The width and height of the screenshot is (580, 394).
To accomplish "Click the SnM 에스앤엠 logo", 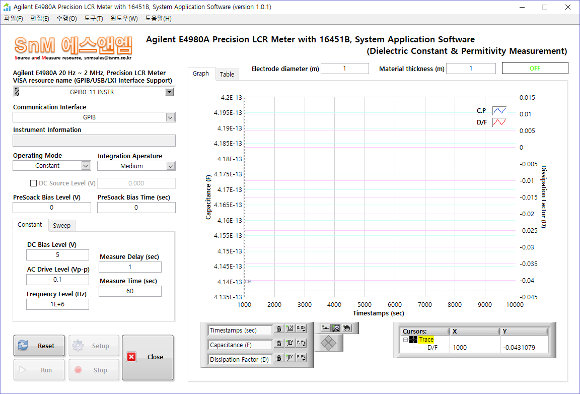I will click(x=73, y=48).
